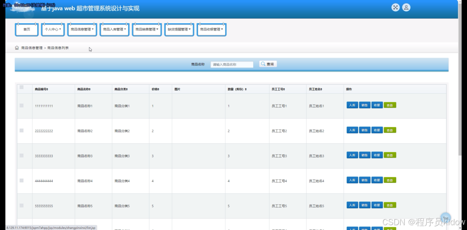Expand the 商品销售管理 dropdown menu
The image size is (467, 230).
pyautogui.click(x=147, y=29)
